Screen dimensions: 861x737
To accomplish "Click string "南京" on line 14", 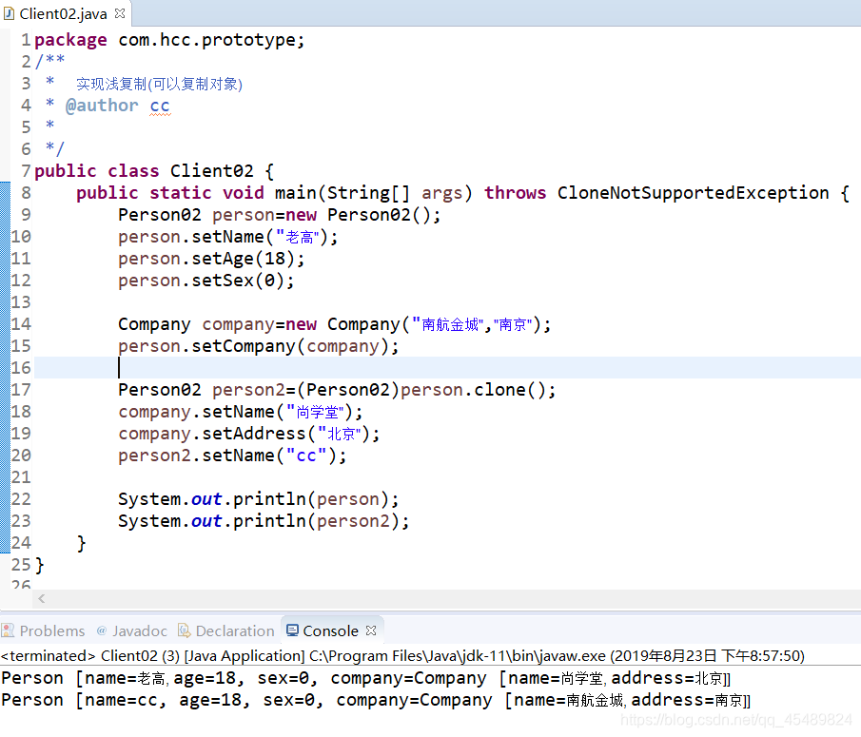I will pyautogui.click(x=513, y=324).
